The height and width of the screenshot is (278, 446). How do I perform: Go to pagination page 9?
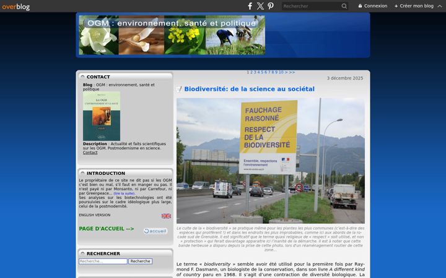pyautogui.click(x=276, y=72)
